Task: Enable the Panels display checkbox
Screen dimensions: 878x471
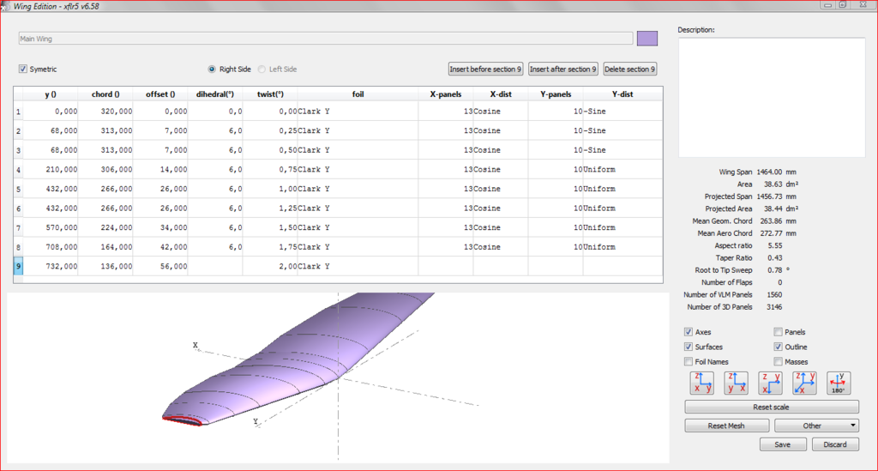Action: coord(778,332)
